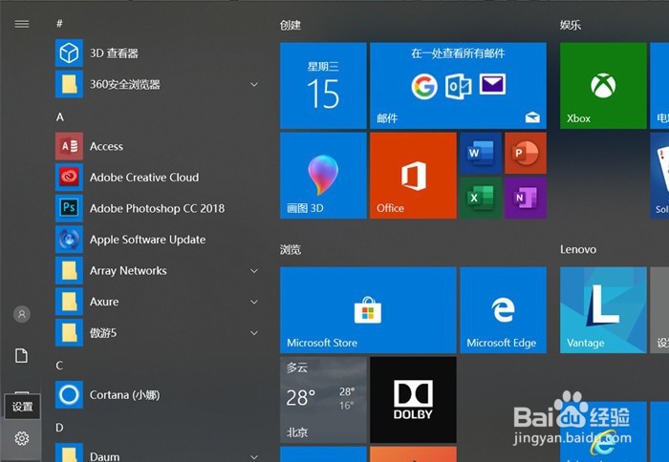Image resolution: width=669 pixels, height=462 pixels.
Task: Open the 画图 3D tile
Action: pyautogui.click(x=323, y=176)
